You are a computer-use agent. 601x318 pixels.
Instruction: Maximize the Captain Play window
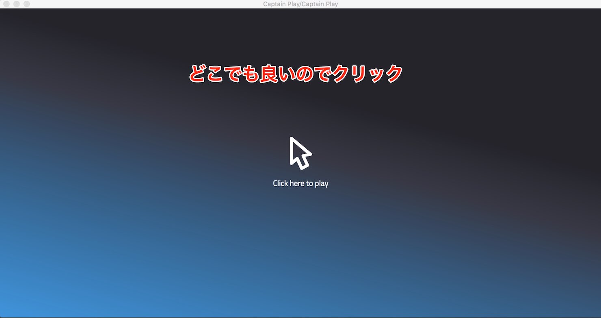(27, 4)
